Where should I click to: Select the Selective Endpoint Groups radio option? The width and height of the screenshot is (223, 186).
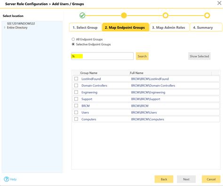[73, 44]
